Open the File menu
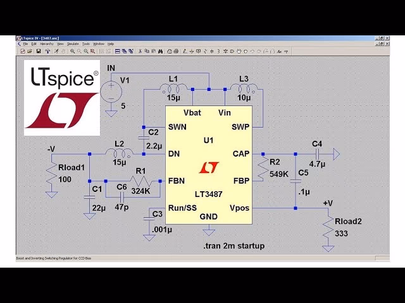 point(25,44)
